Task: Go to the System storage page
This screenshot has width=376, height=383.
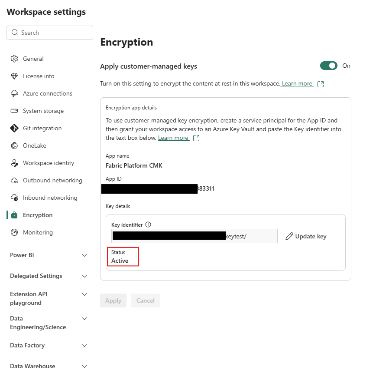Action: (43, 111)
